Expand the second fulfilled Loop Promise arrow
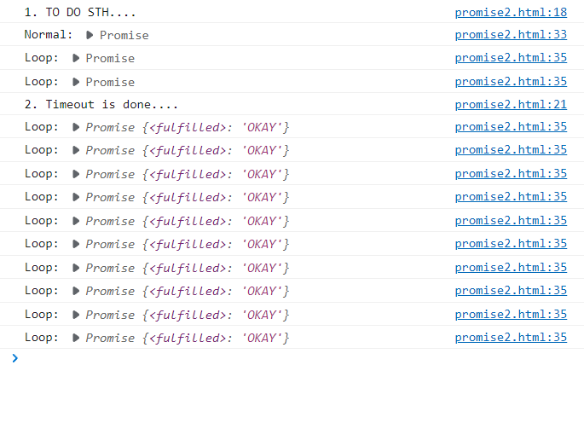The image size is (584, 423). click(77, 150)
